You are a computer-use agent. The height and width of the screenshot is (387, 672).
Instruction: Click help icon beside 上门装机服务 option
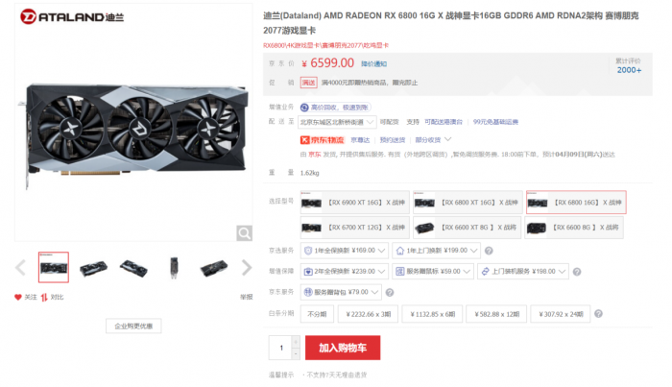577,272
